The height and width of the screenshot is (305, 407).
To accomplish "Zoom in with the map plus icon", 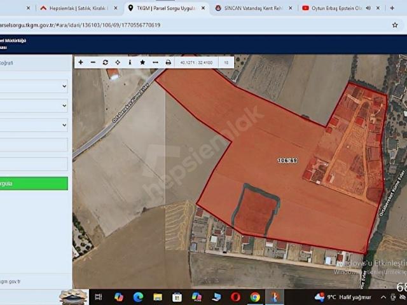I will click(81, 62).
